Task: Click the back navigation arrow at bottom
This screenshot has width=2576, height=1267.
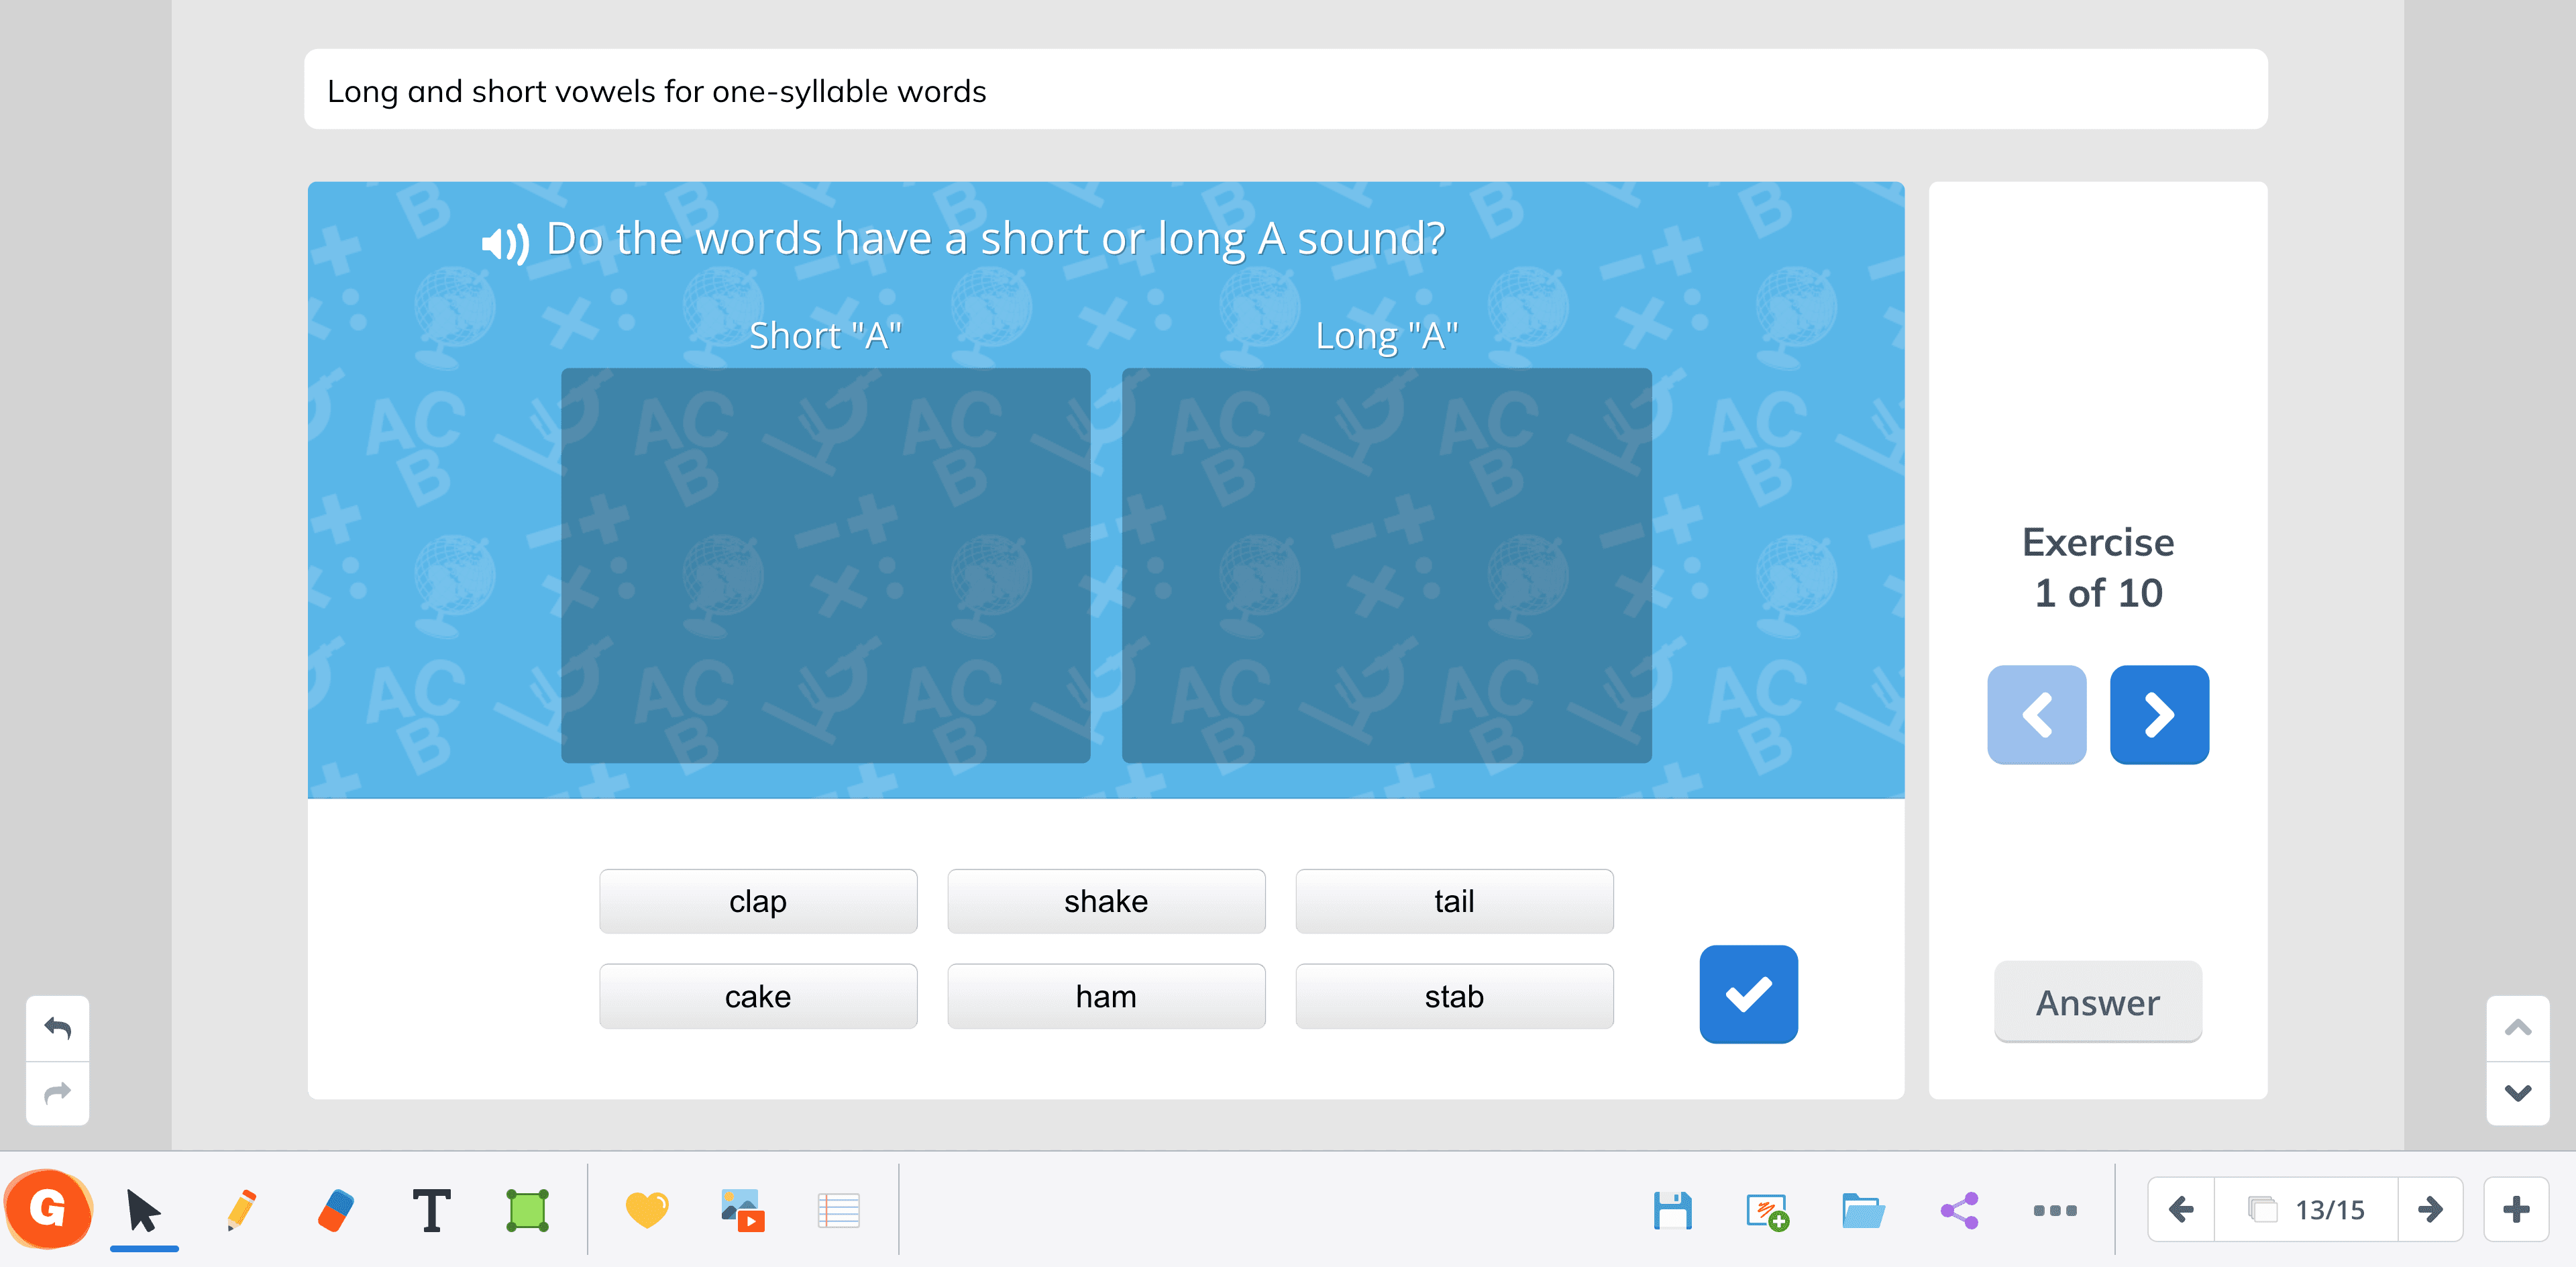Action: coord(2182,1213)
